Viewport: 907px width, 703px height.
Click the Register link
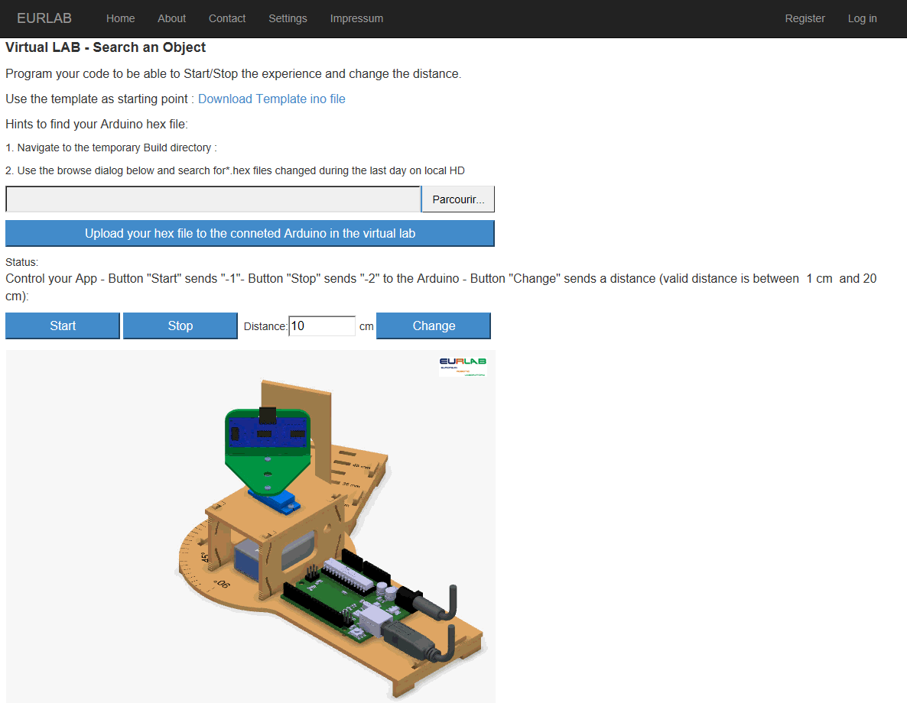[x=805, y=18]
